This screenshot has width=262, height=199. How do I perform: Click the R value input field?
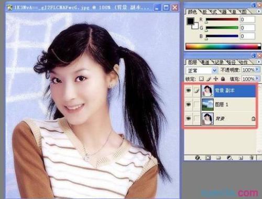(x=247, y=19)
